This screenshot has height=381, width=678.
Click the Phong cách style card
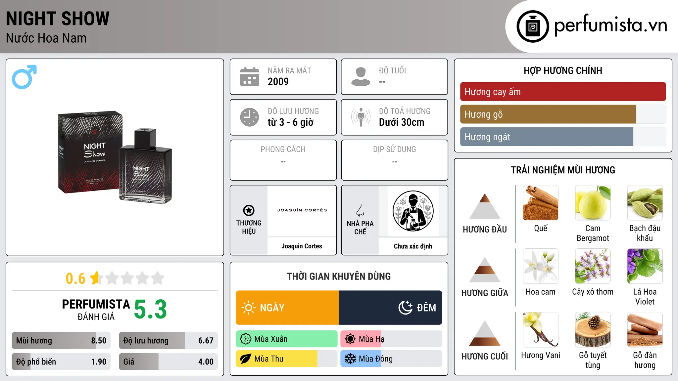(x=283, y=160)
